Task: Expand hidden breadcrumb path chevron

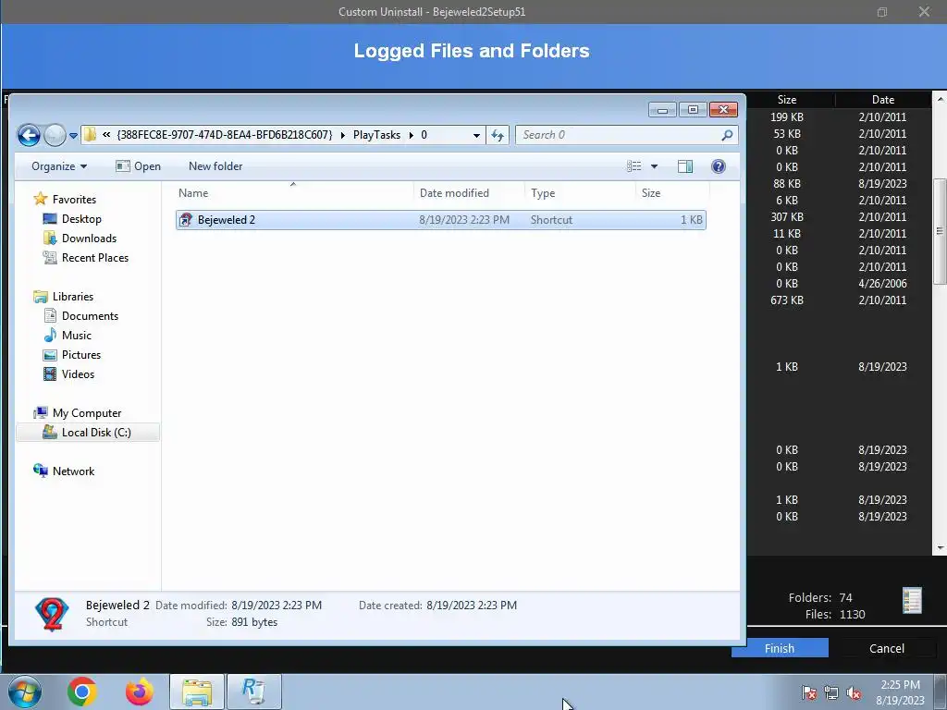Action: 106,135
